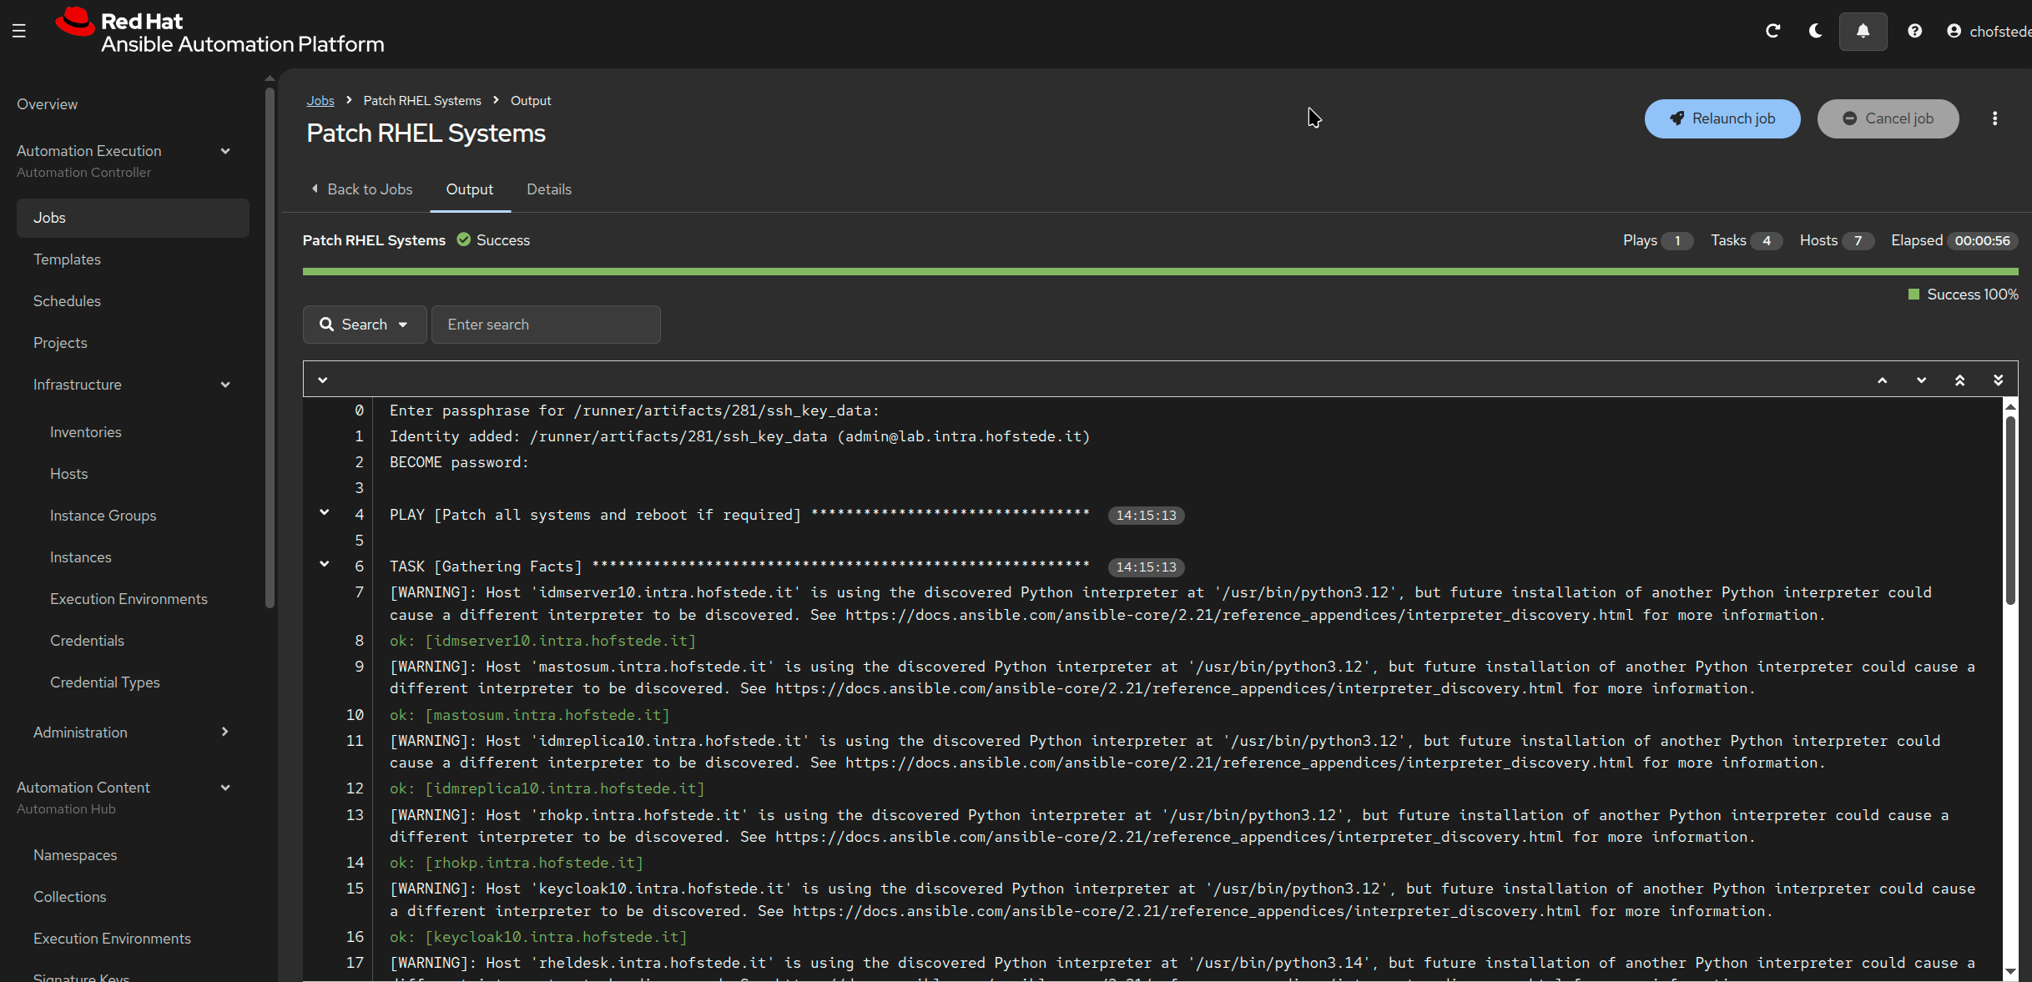Click the green job progress bar

pos(1160,271)
